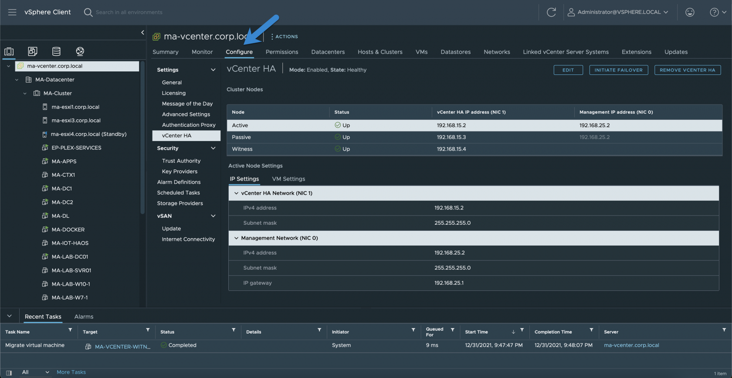Screen dimensions: 732x378
Task: Collapse Management Network (NIC 0) group
Action: coord(237,238)
